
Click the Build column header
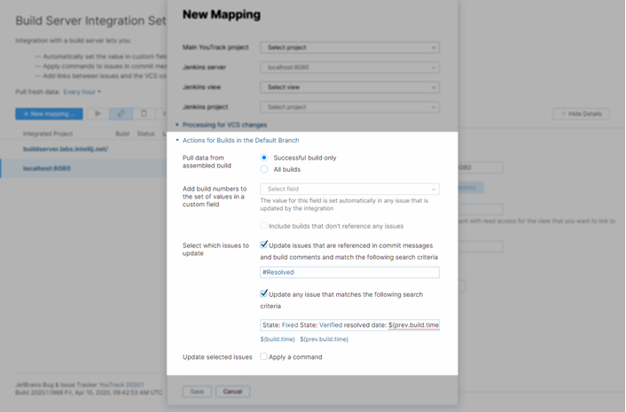[x=122, y=134]
